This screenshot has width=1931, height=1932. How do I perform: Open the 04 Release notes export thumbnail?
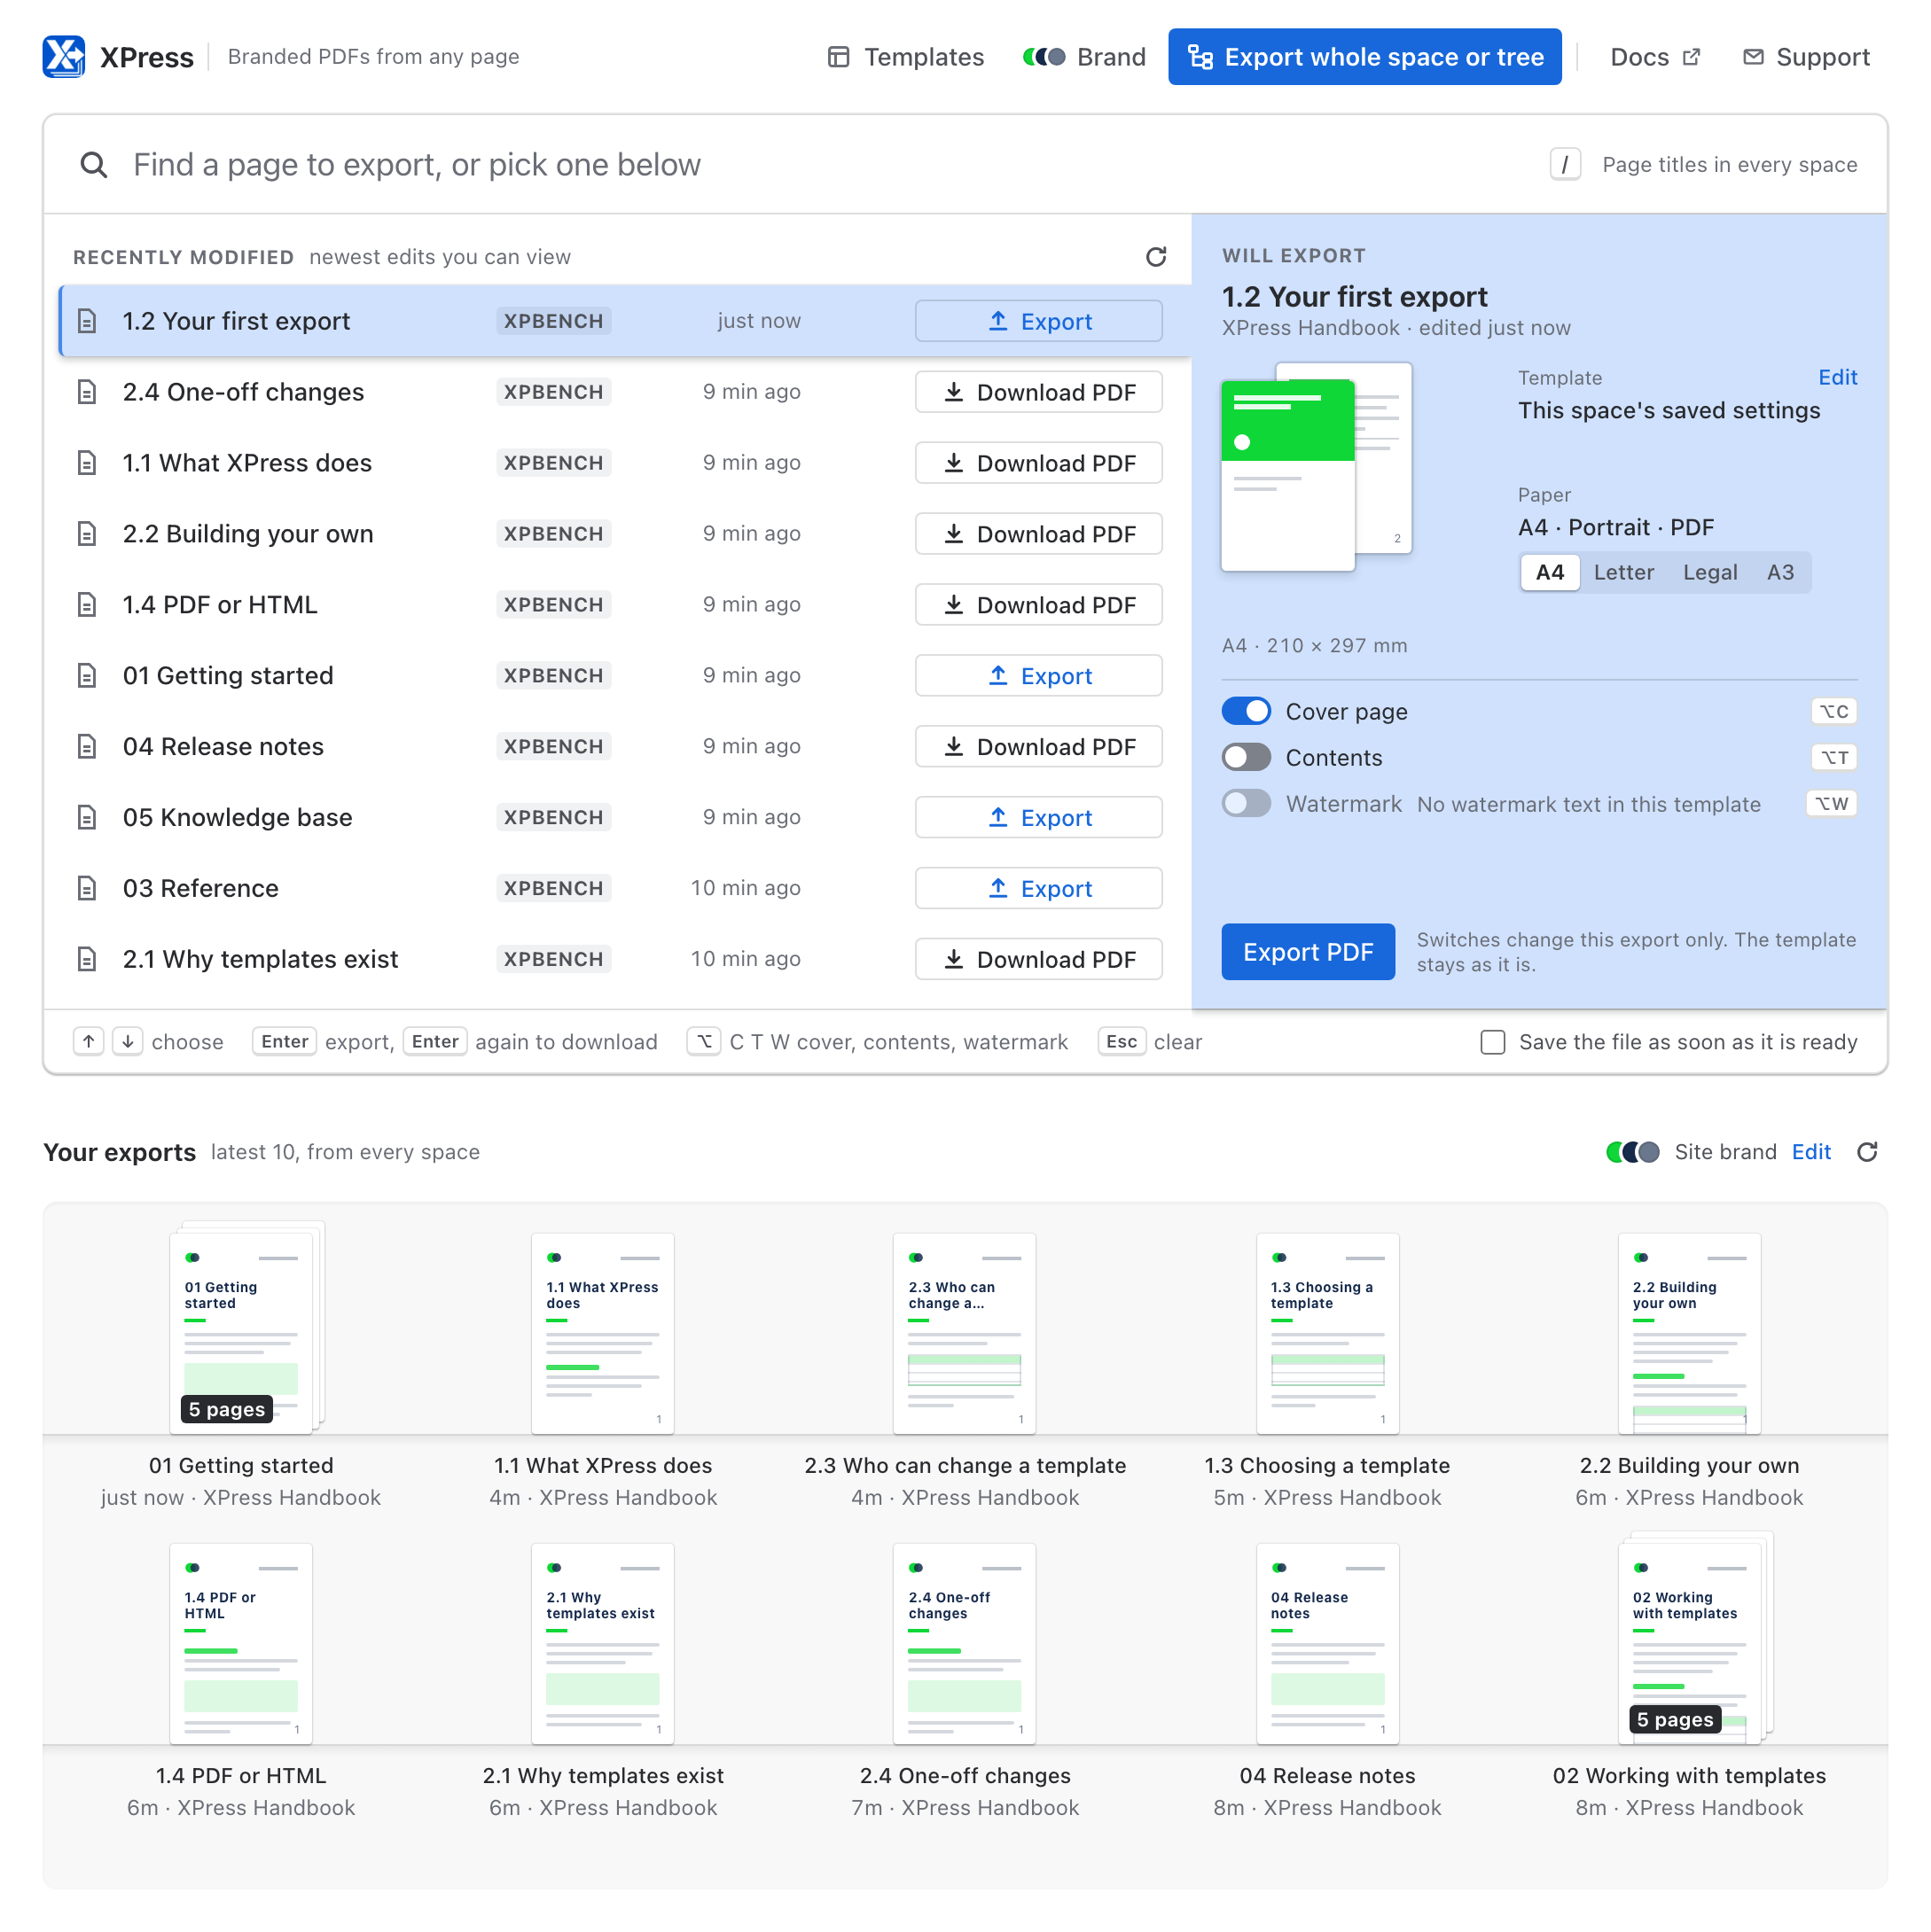[x=1326, y=1644]
